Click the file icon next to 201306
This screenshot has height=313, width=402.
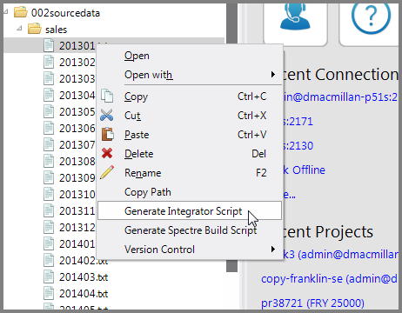(49, 128)
